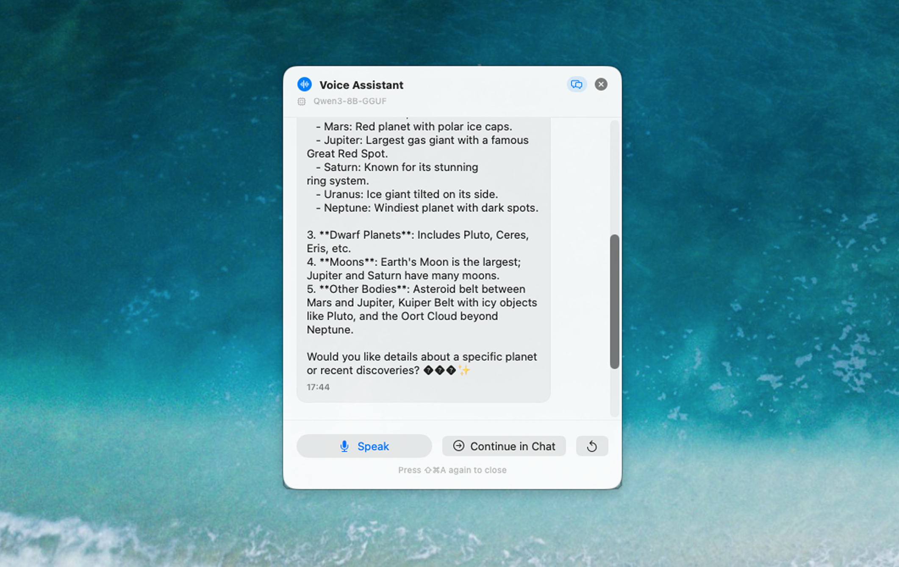The image size is (899, 567).
Task: Click the Voice Assistant title text
Action: pyautogui.click(x=361, y=85)
